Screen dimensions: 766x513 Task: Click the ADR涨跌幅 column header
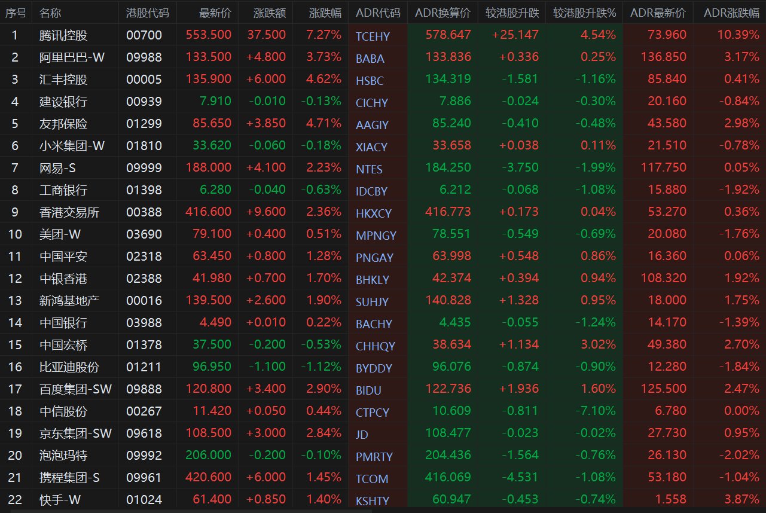coord(731,13)
